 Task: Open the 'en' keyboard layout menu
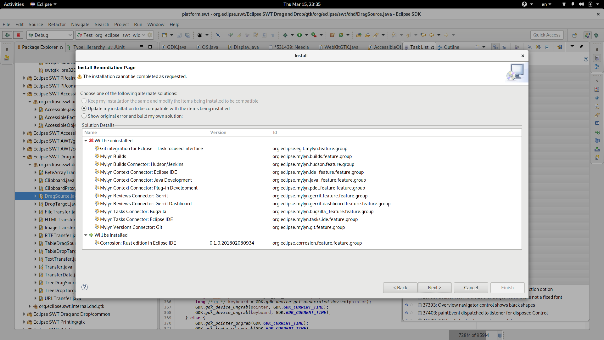546,4
